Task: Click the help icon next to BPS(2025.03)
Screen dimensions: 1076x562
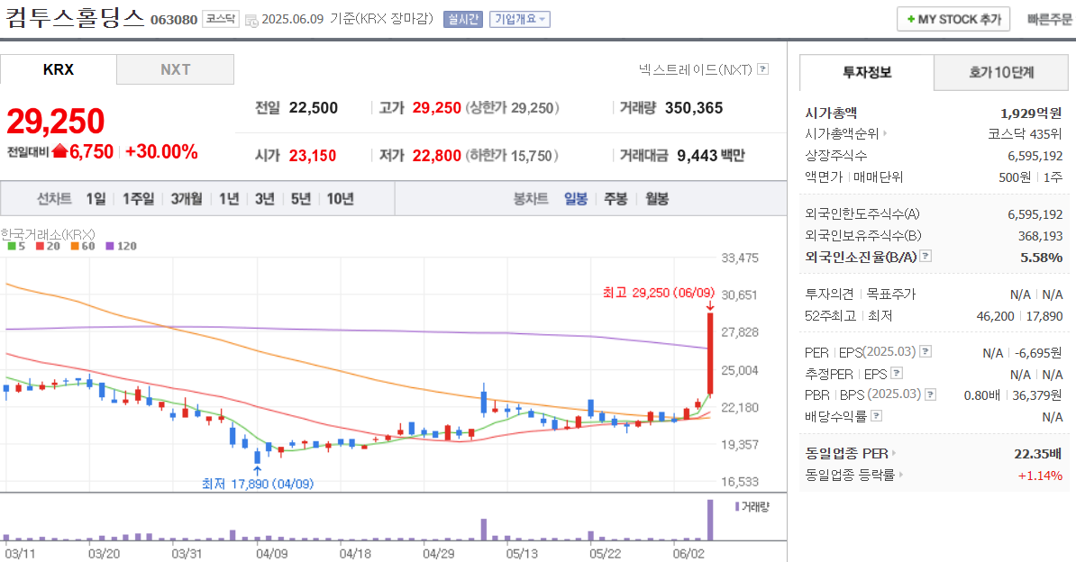Action: (931, 394)
